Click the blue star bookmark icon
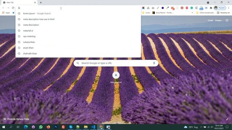This screenshot has height=130, width=232. (13, 13)
